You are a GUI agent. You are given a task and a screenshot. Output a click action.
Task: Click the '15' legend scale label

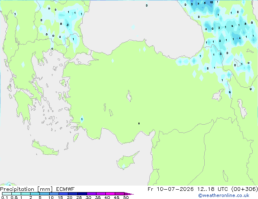coord(60,197)
